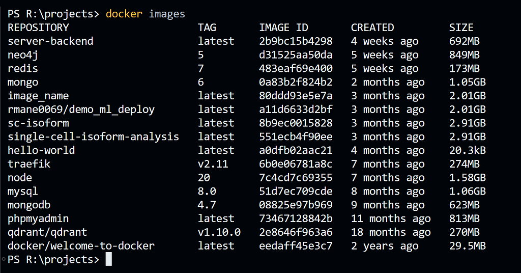Select the welcome-to-docker size '29.5MB'
The height and width of the screenshot is (273, 521).
[x=468, y=245]
